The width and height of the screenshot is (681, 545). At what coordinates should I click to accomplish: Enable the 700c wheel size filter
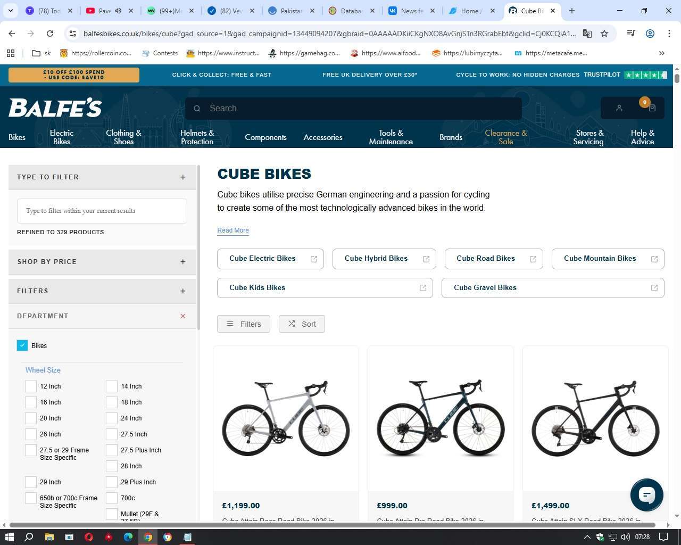pyautogui.click(x=112, y=498)
